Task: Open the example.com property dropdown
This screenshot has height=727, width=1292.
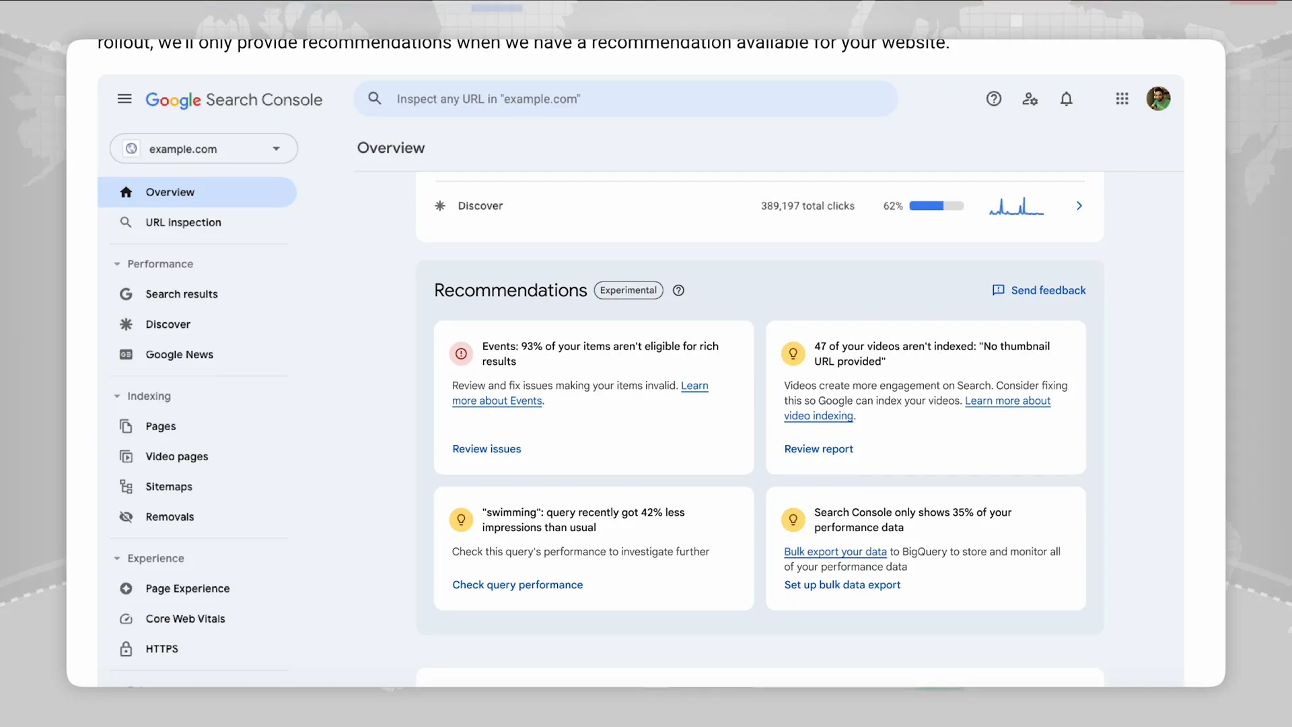Action: (204, 149)
